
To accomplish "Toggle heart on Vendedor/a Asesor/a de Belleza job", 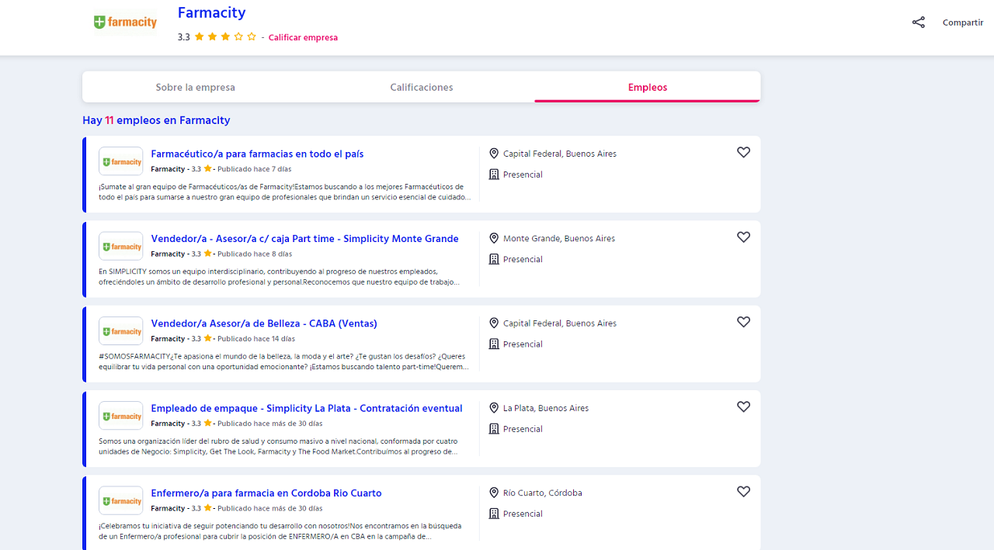I will [743, 322].
